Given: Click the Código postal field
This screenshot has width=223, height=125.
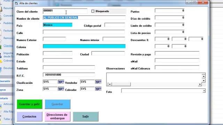Looking at the screenshot, I should (x=115, y=25).
